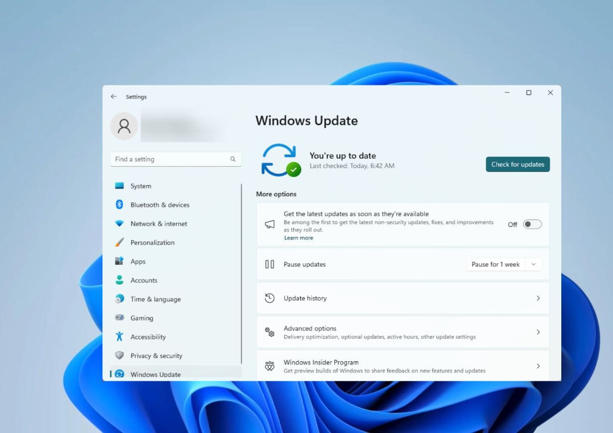Click the "More options" heading
The height and width of the screenshot is (433, 613).
point(276,194)
